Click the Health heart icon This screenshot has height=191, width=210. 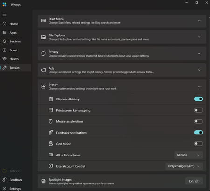click(x=4, y=59)
